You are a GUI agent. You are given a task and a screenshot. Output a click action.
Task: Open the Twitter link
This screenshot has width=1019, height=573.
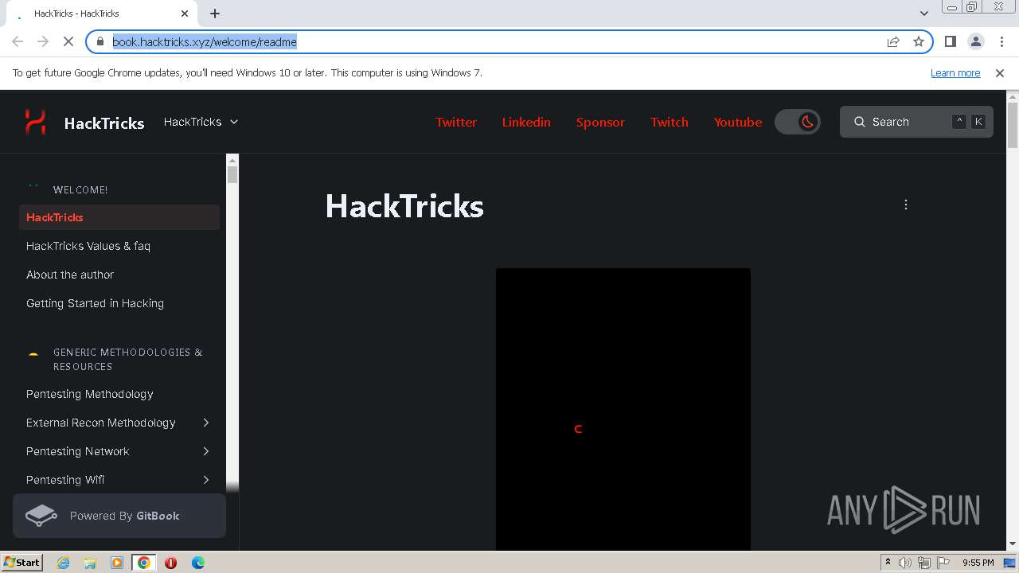tap(456, 122)
